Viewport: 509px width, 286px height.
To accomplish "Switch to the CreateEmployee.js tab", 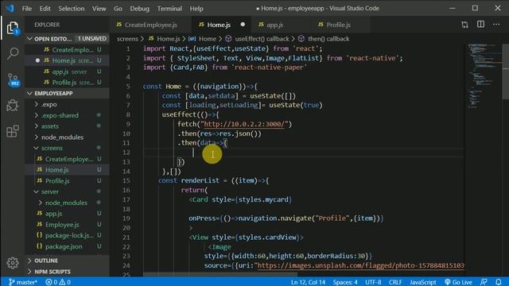I will (x=150, y=25).
